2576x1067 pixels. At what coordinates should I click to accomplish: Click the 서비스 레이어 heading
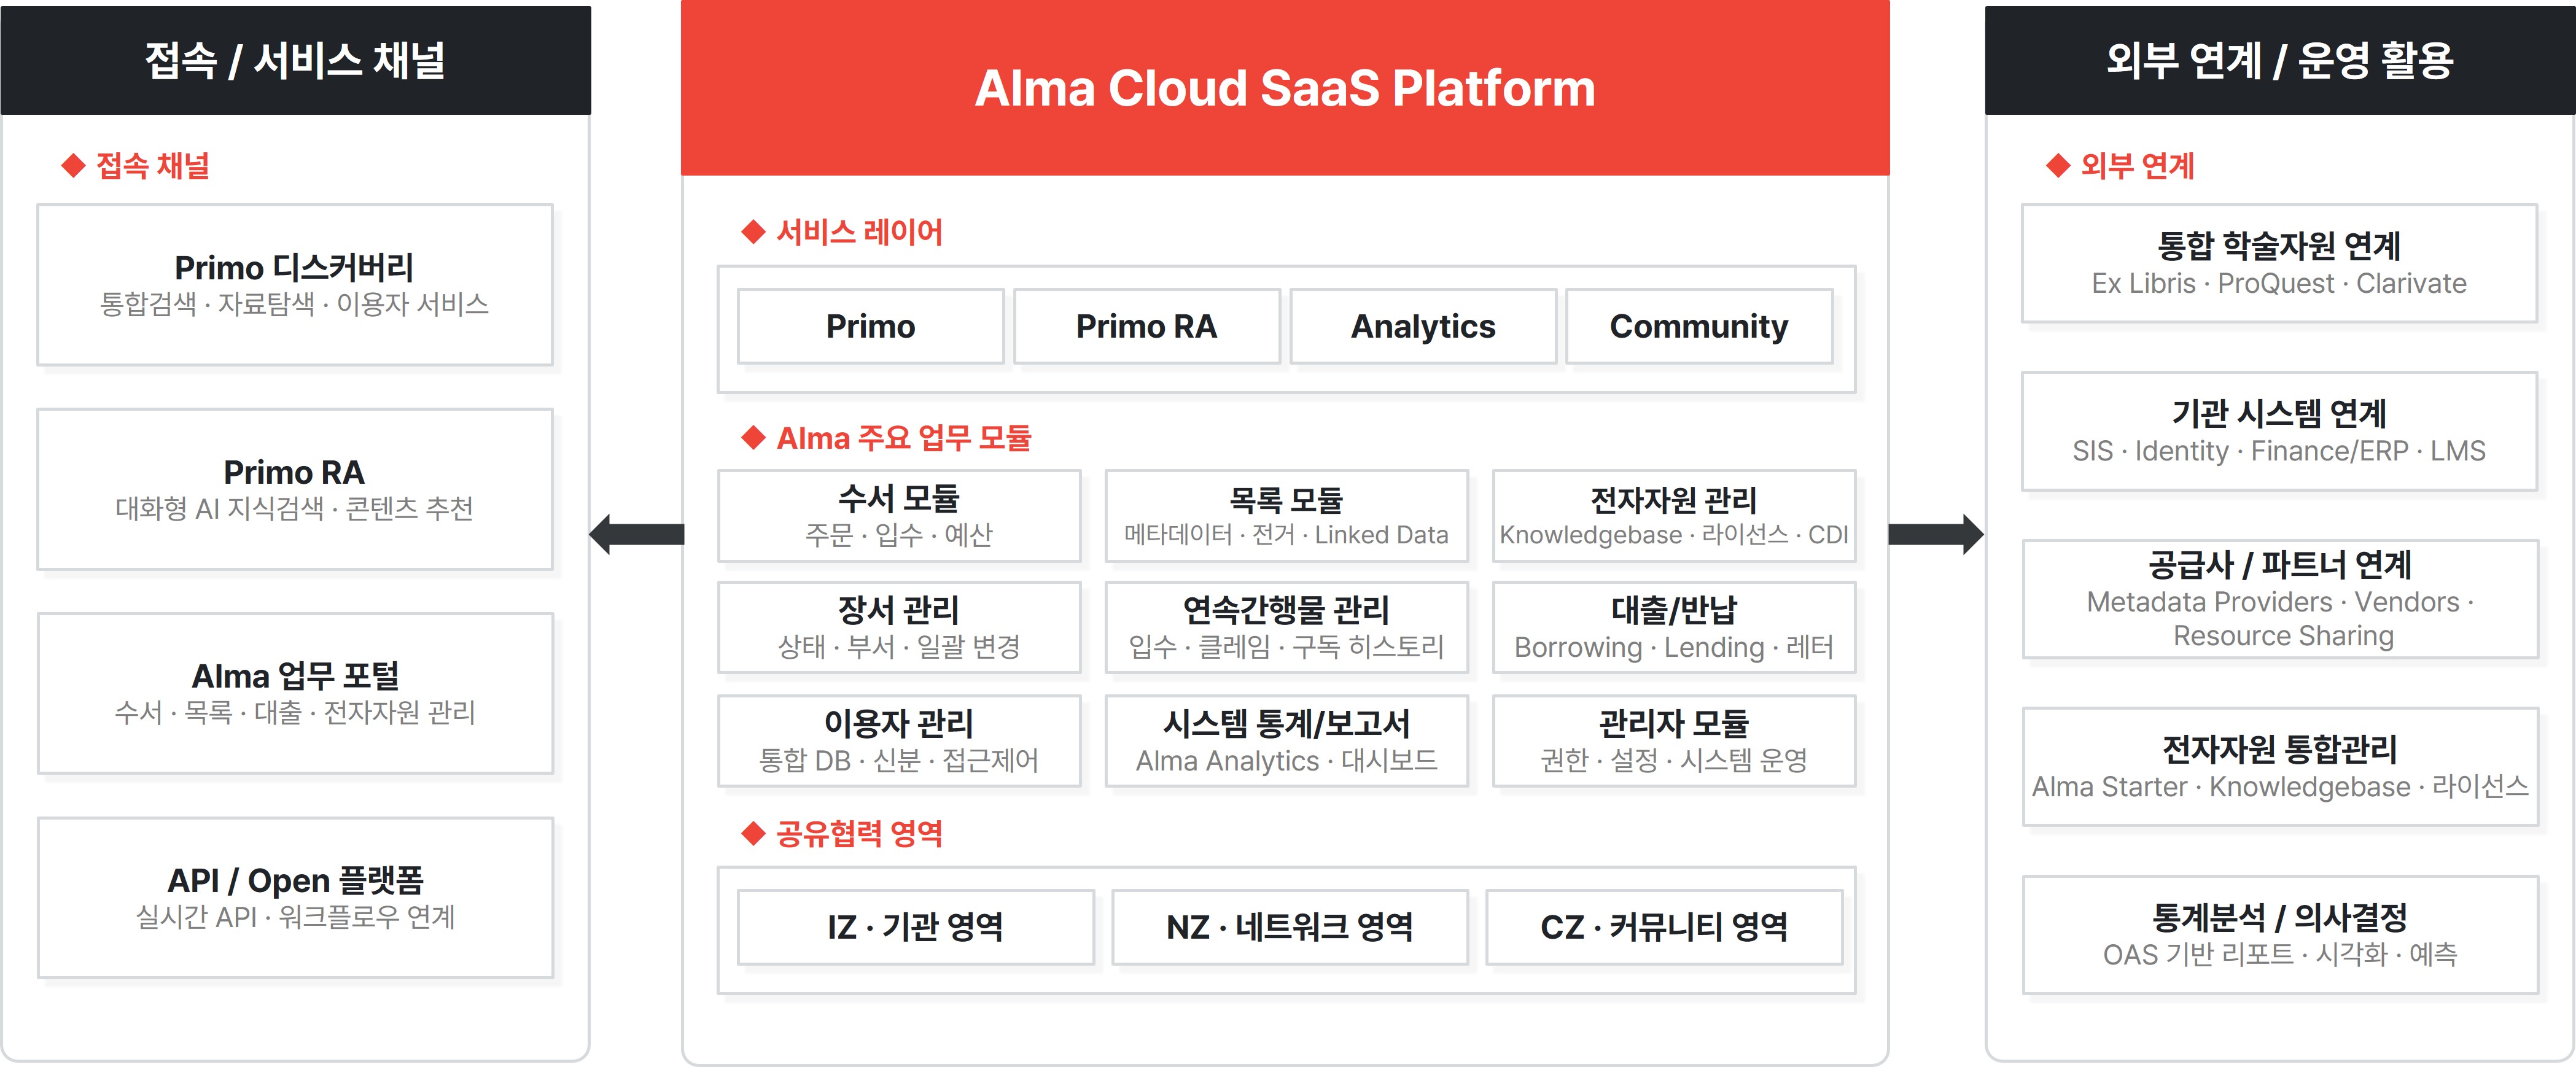(x=859, y=232)
